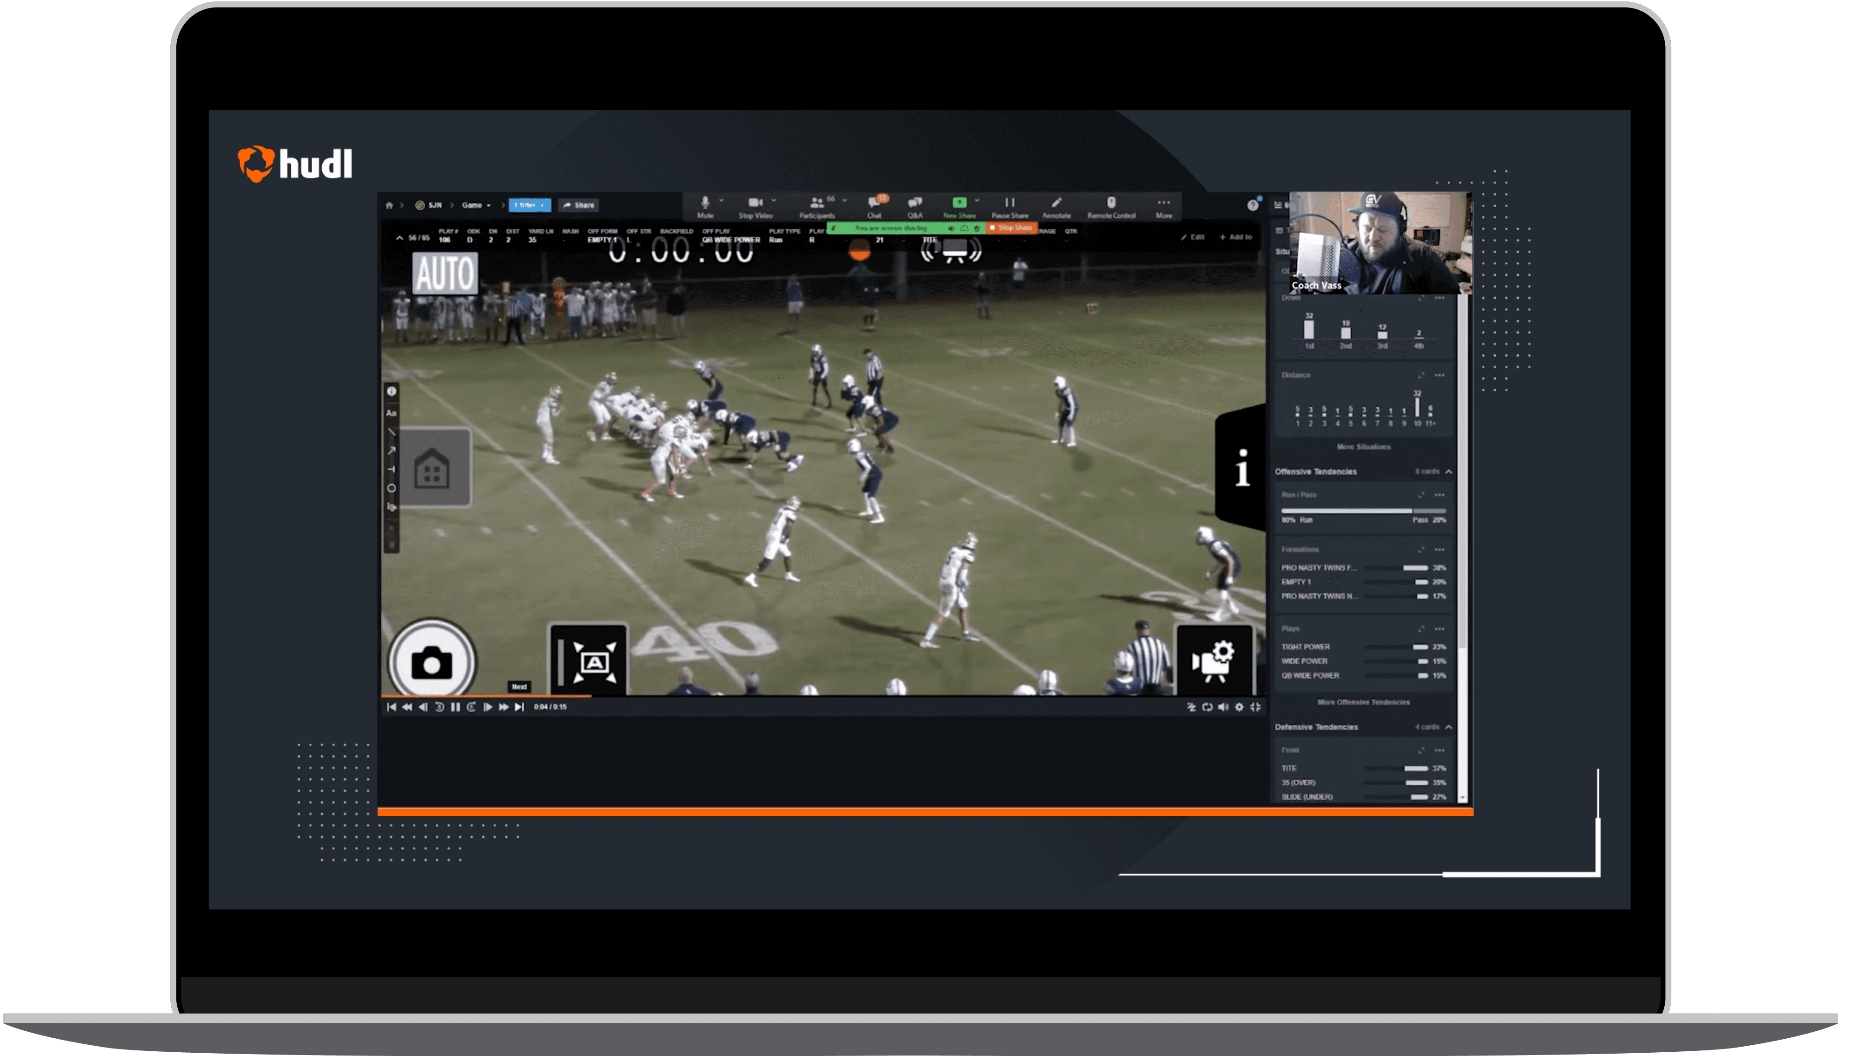Pause the video playback

[x=455, y=707]
